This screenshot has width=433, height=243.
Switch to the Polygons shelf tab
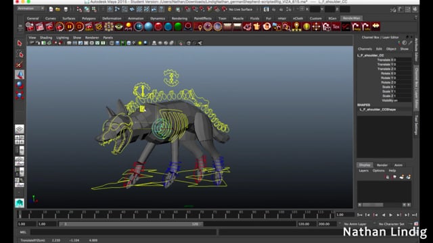click(89, 18)
